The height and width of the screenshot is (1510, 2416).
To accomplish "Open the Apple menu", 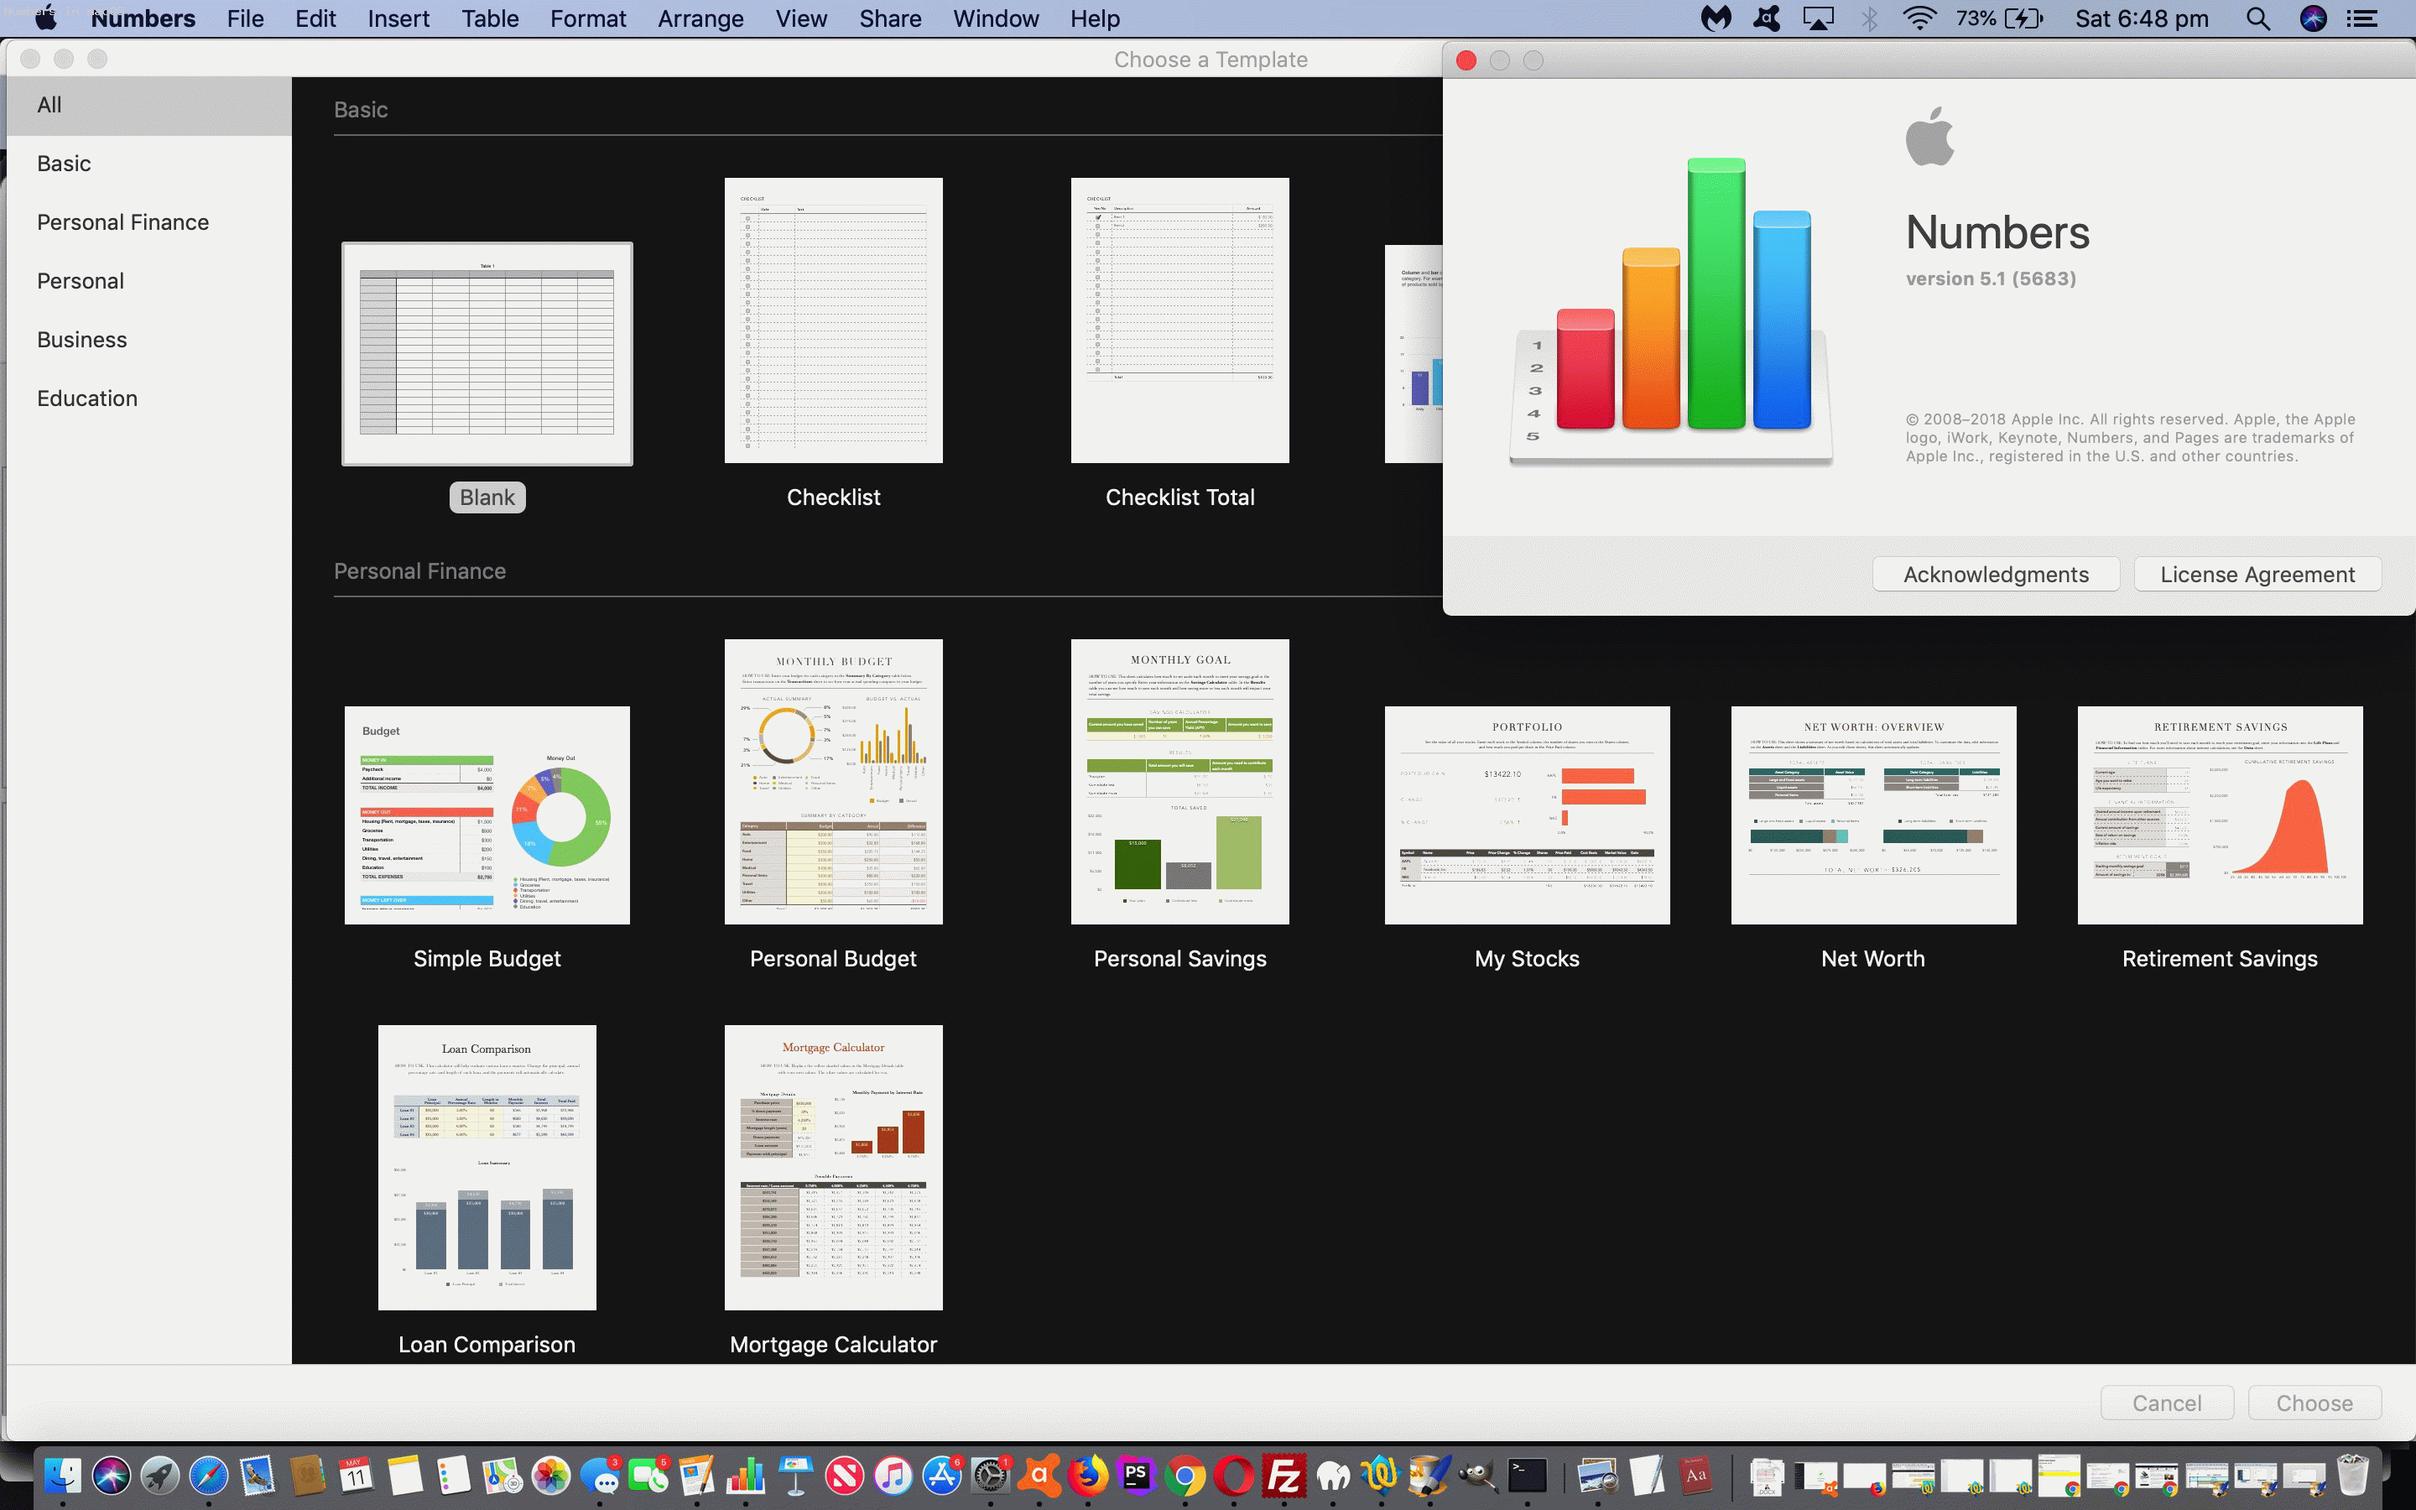I will pos(46,19).
